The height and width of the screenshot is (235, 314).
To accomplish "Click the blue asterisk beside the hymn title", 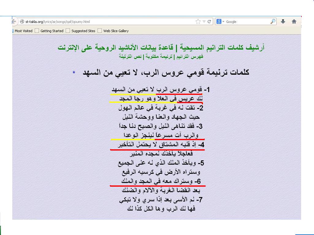I will (x=74, y=73).
